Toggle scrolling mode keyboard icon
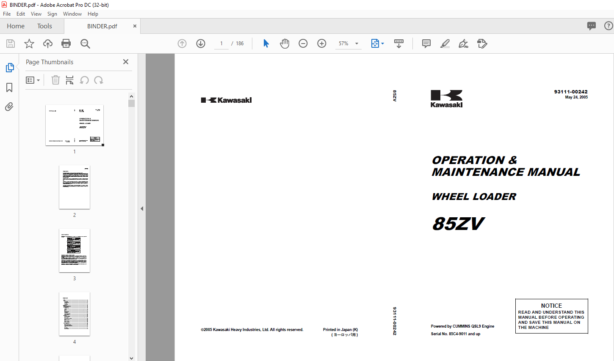This screenshot has height=361, width=614. coord(399,44)
